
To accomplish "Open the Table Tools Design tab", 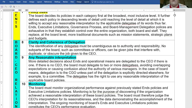I will click(79, 2).
